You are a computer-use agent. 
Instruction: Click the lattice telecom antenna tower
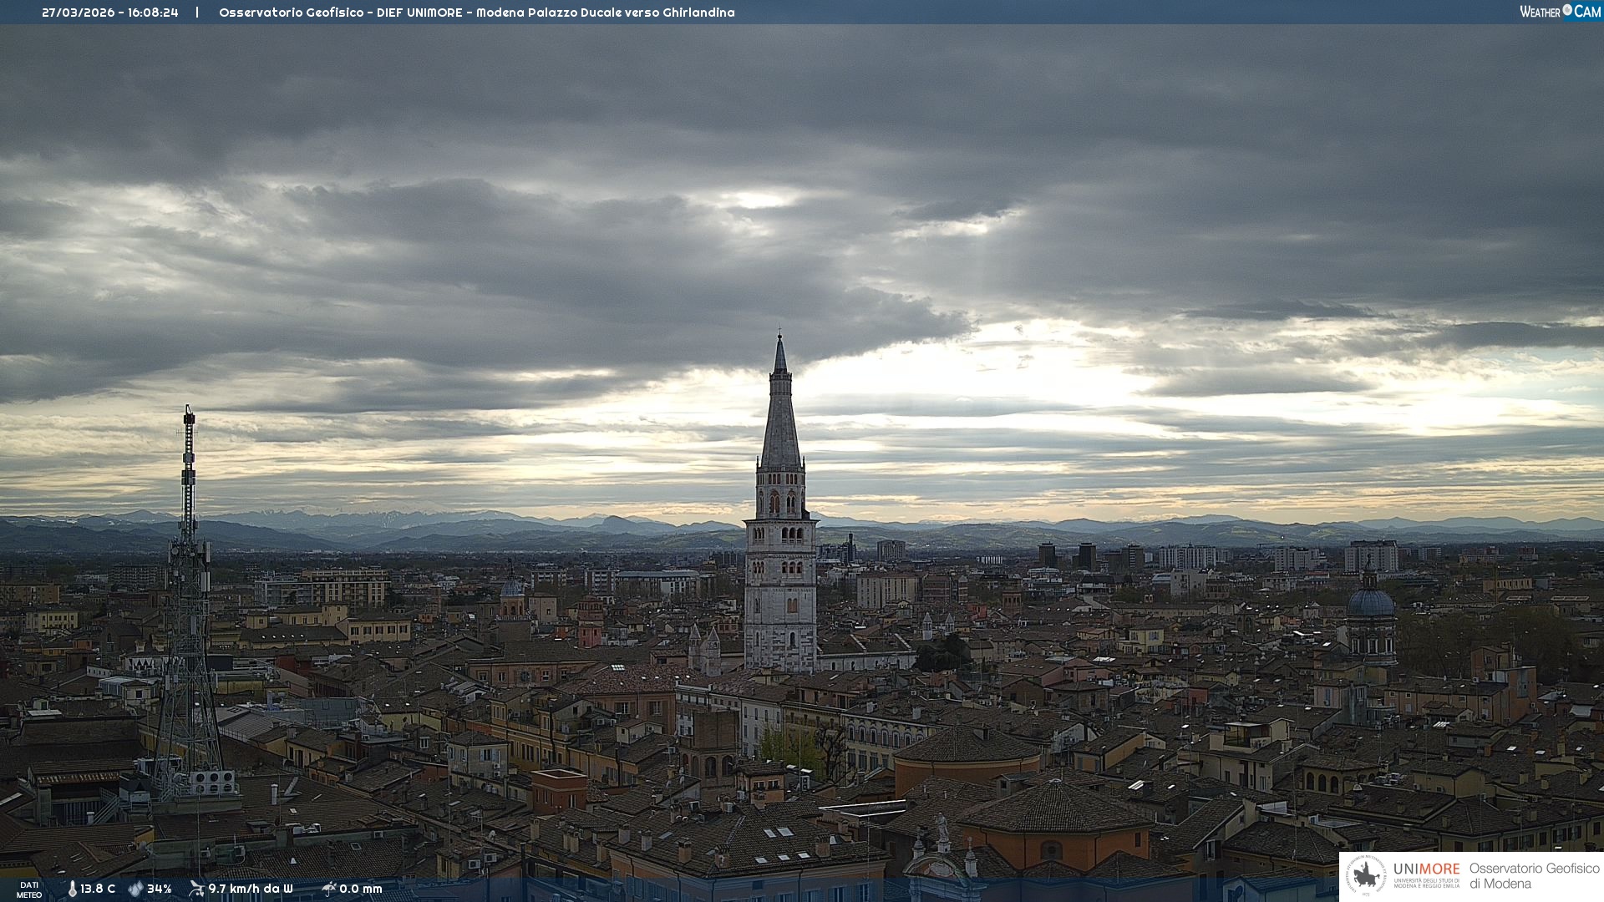(x=188, y=601)
